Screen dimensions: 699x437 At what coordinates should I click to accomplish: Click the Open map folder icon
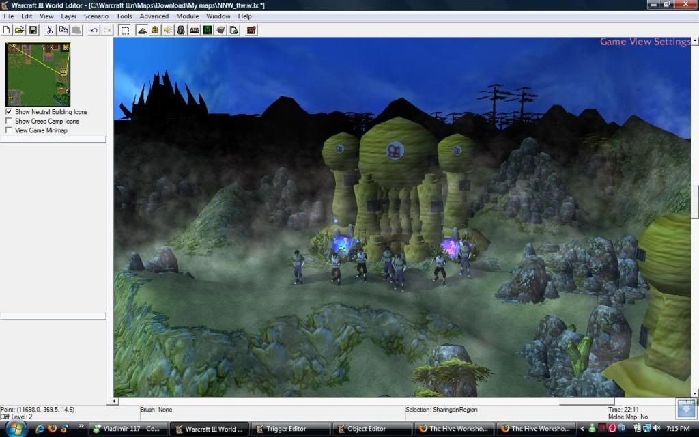19,30
